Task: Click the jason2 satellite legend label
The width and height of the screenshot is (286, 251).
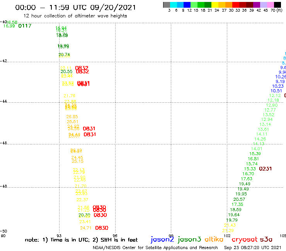Action: coord(162,240)
